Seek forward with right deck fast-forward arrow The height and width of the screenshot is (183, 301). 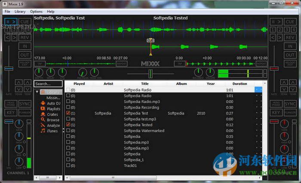[x=279, y=38]
